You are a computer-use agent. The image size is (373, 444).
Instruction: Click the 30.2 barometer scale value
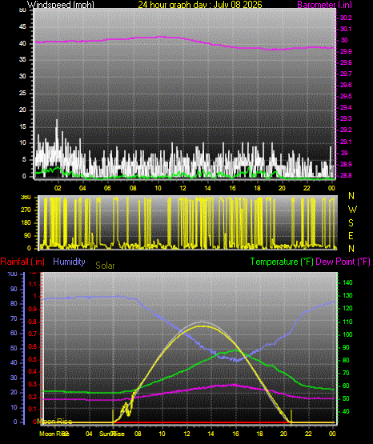(x=346, y=18)
